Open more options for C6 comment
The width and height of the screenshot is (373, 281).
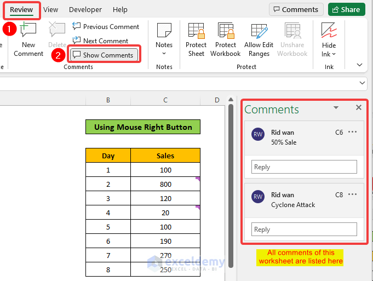click(352, 132)
